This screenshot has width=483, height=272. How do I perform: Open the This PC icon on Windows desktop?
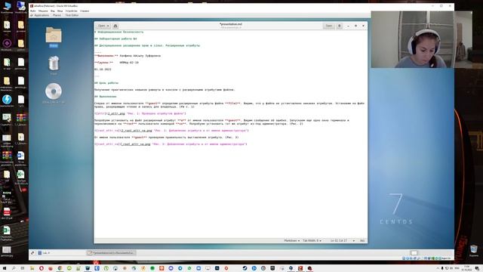coord(7,8)
